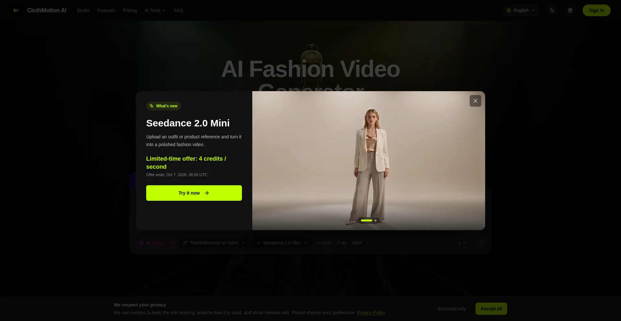Click the limited-time 4 credits offer text
621x321 pixels.
coord(186,163)
